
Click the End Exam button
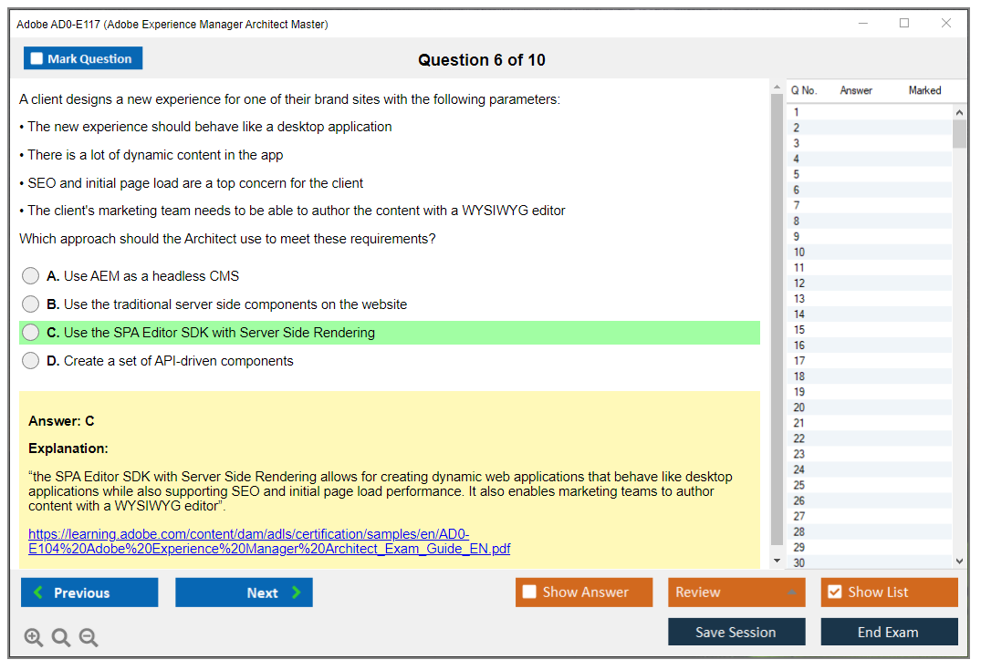click(x=889, y=632)
